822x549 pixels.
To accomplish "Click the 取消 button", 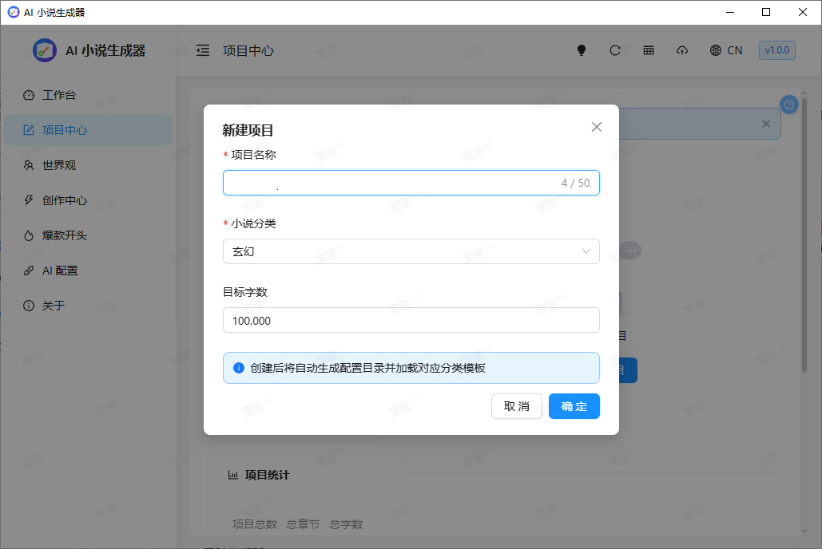I will tap(516, 406).
